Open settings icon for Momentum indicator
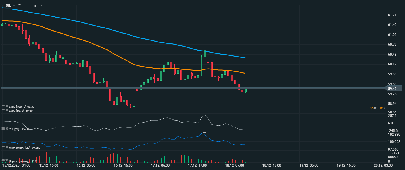 (x=3, y=147)
